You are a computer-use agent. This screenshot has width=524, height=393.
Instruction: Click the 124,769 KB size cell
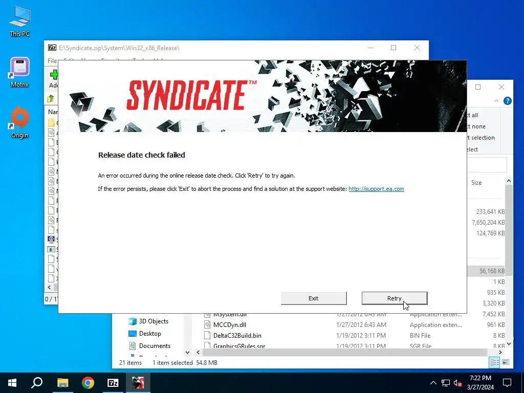click(x=490, y=233)
